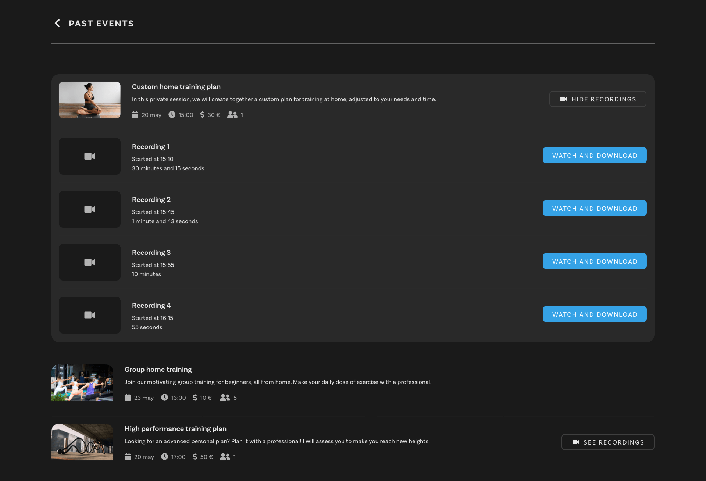
Task: Collapse recordings with Hide Recordings button
Action: click(x=598, y=99)
